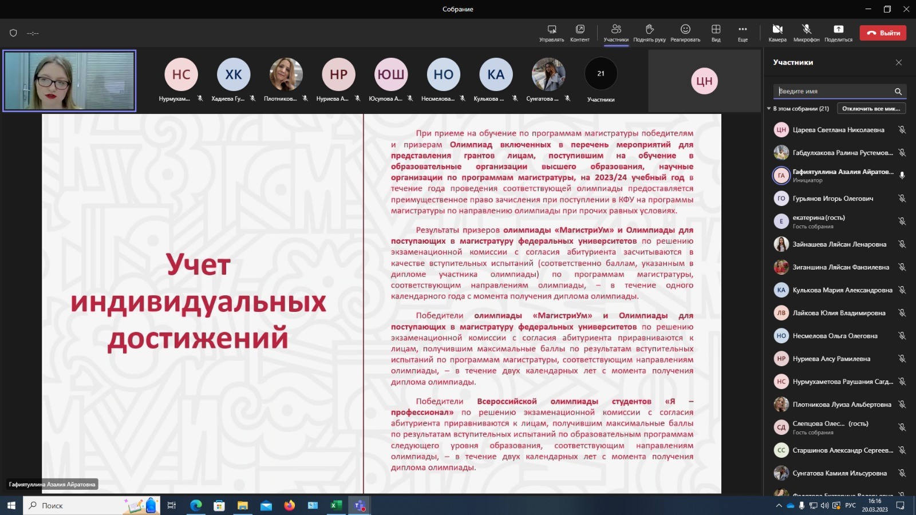Open the More (Еще) options menu
Screen dimensions: 916x515
743,33
